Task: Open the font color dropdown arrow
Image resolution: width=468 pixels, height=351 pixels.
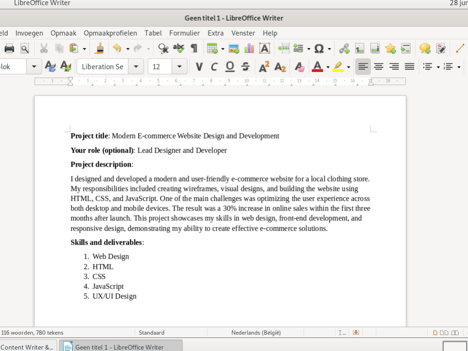Action: point(328,67)
